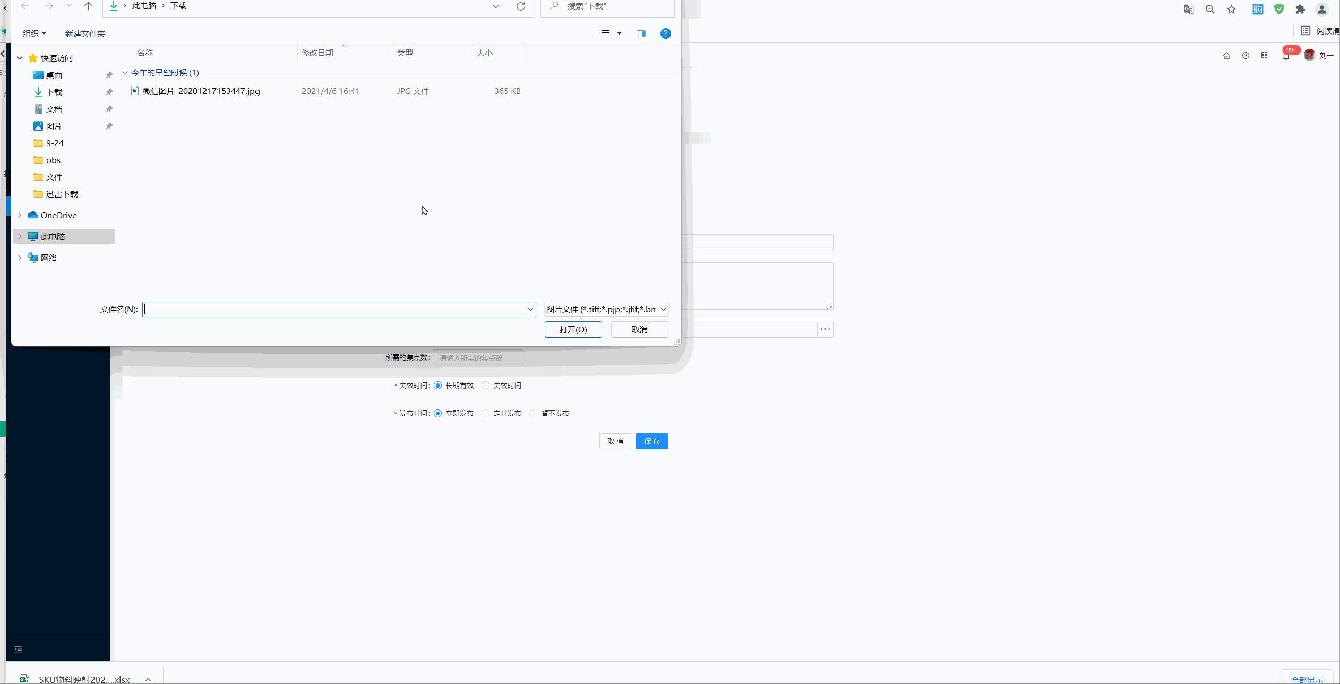Select the 暂不发布 radio option
Viewport: 1340px width, 684px height.
(533, 413)
